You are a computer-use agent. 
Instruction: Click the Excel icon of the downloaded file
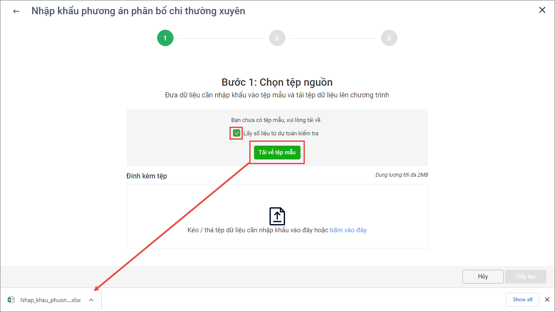coord(12,300)
